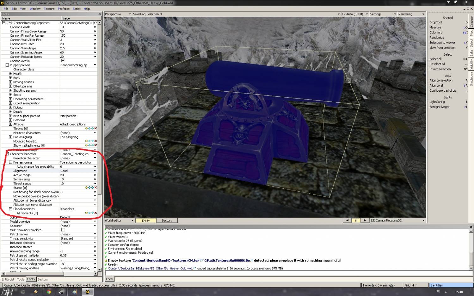This screenshot has width=474, height=296.
Task: Expand the Shooting params node
Action: point(10,90)
